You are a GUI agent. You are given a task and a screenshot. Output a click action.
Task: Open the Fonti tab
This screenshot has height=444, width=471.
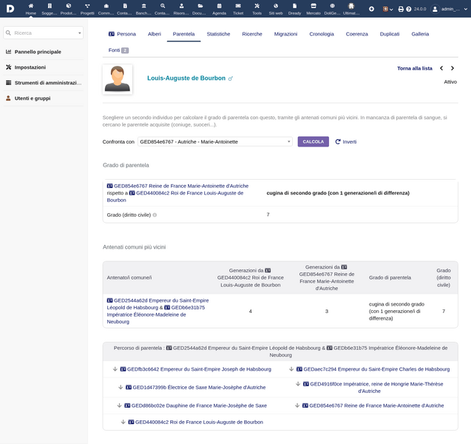(118, 50)
